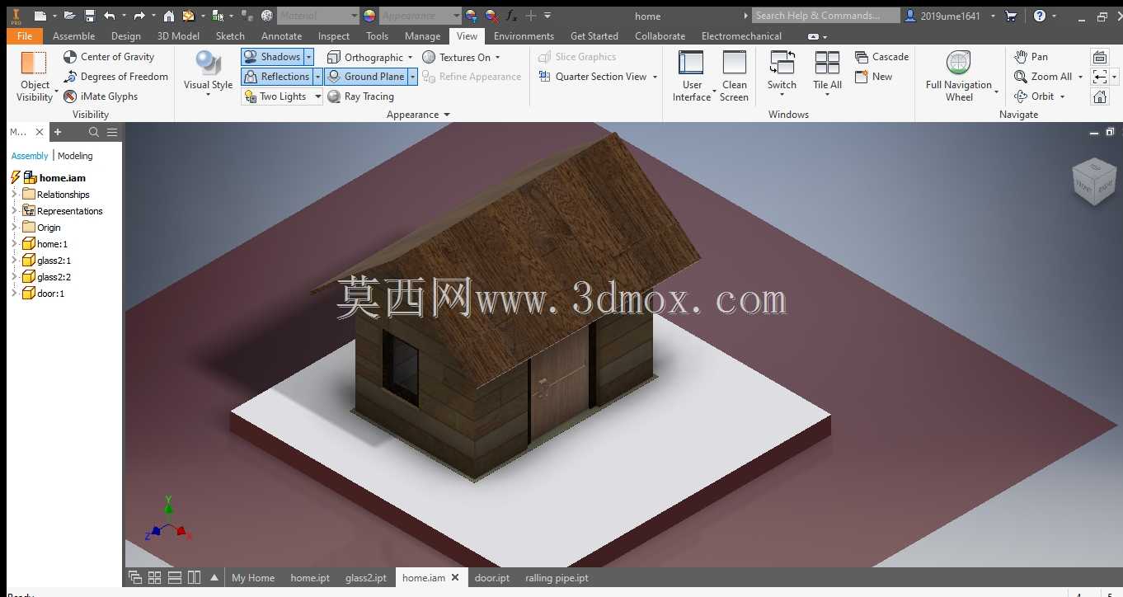Screen dimensions: 1123x597
Task: Select the Assembly browser view
Action: 30,156
